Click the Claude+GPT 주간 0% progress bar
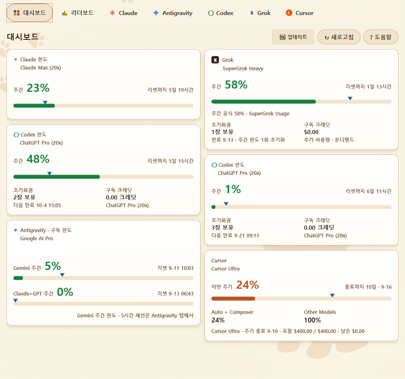This screenshot has width=405, height=379. pyautogui.click(x=103, y=304)
